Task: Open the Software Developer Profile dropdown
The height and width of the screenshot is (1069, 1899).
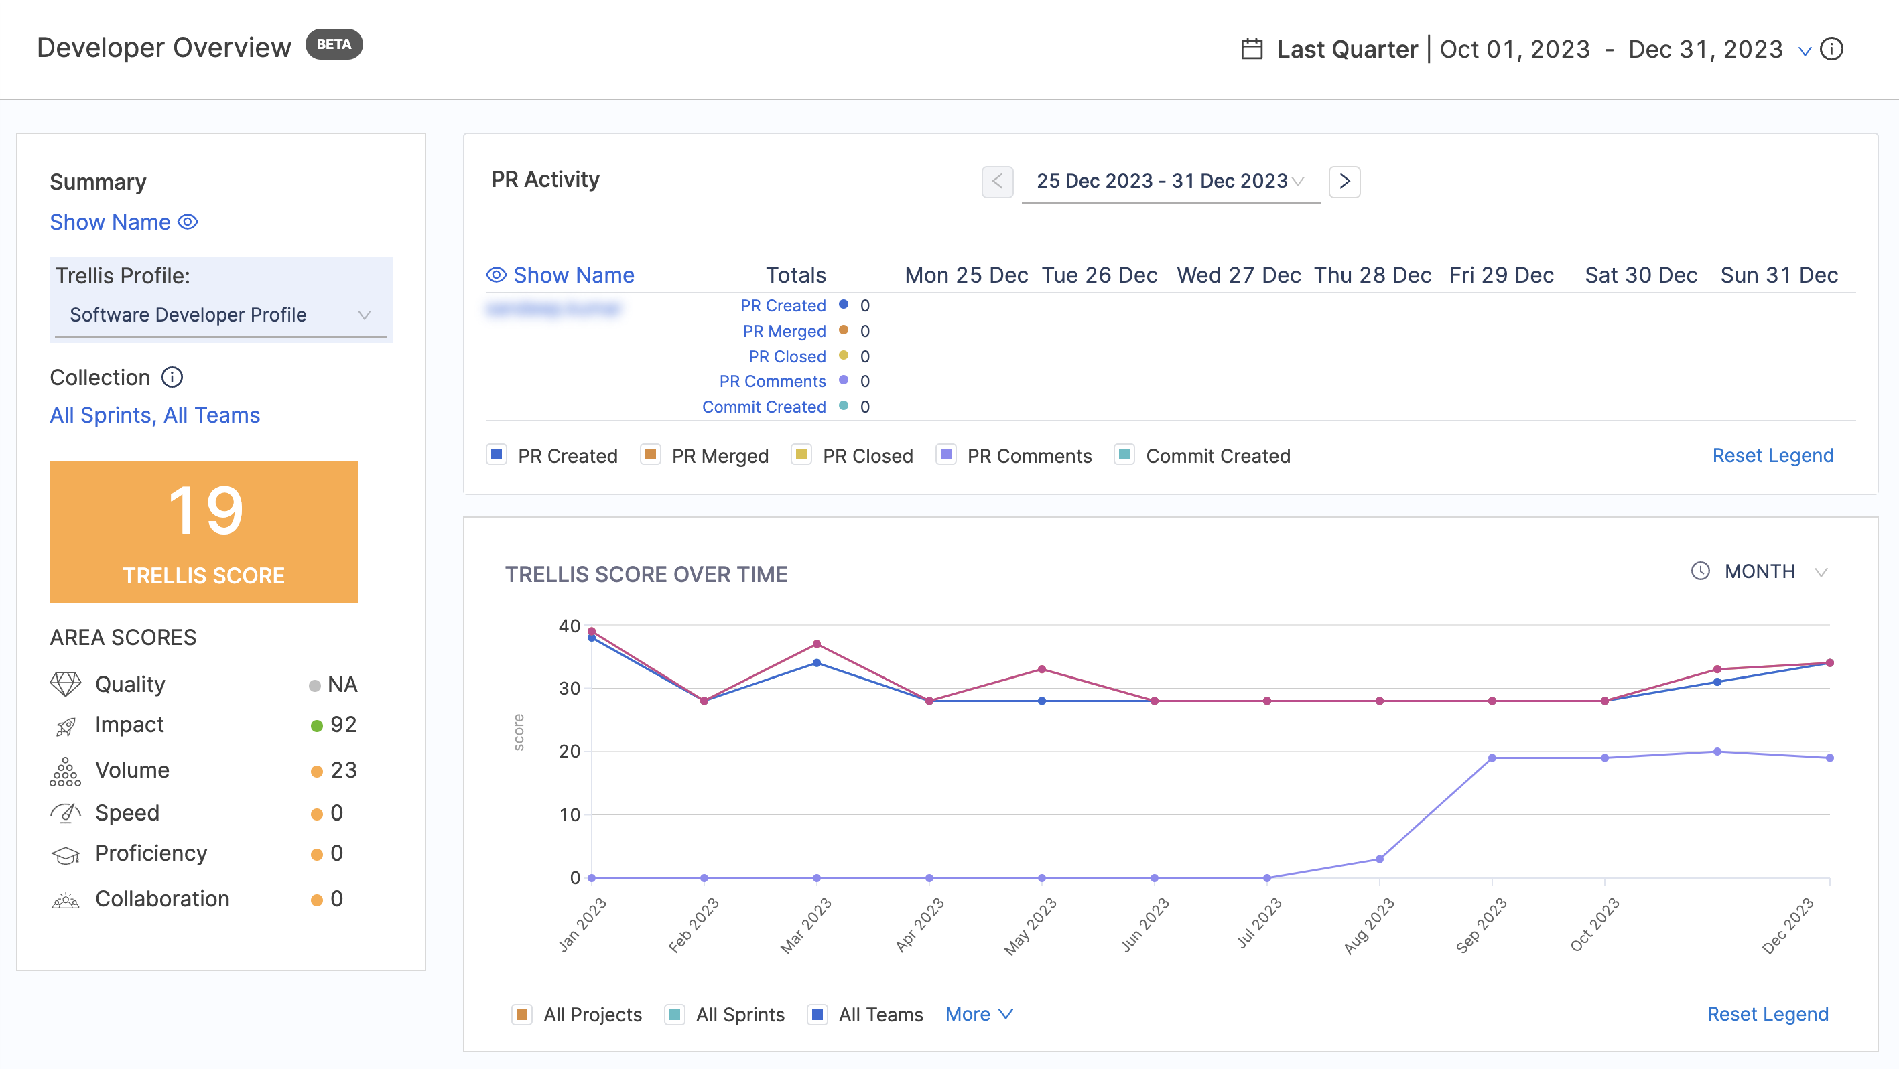Action: click(x=220, y=315)
